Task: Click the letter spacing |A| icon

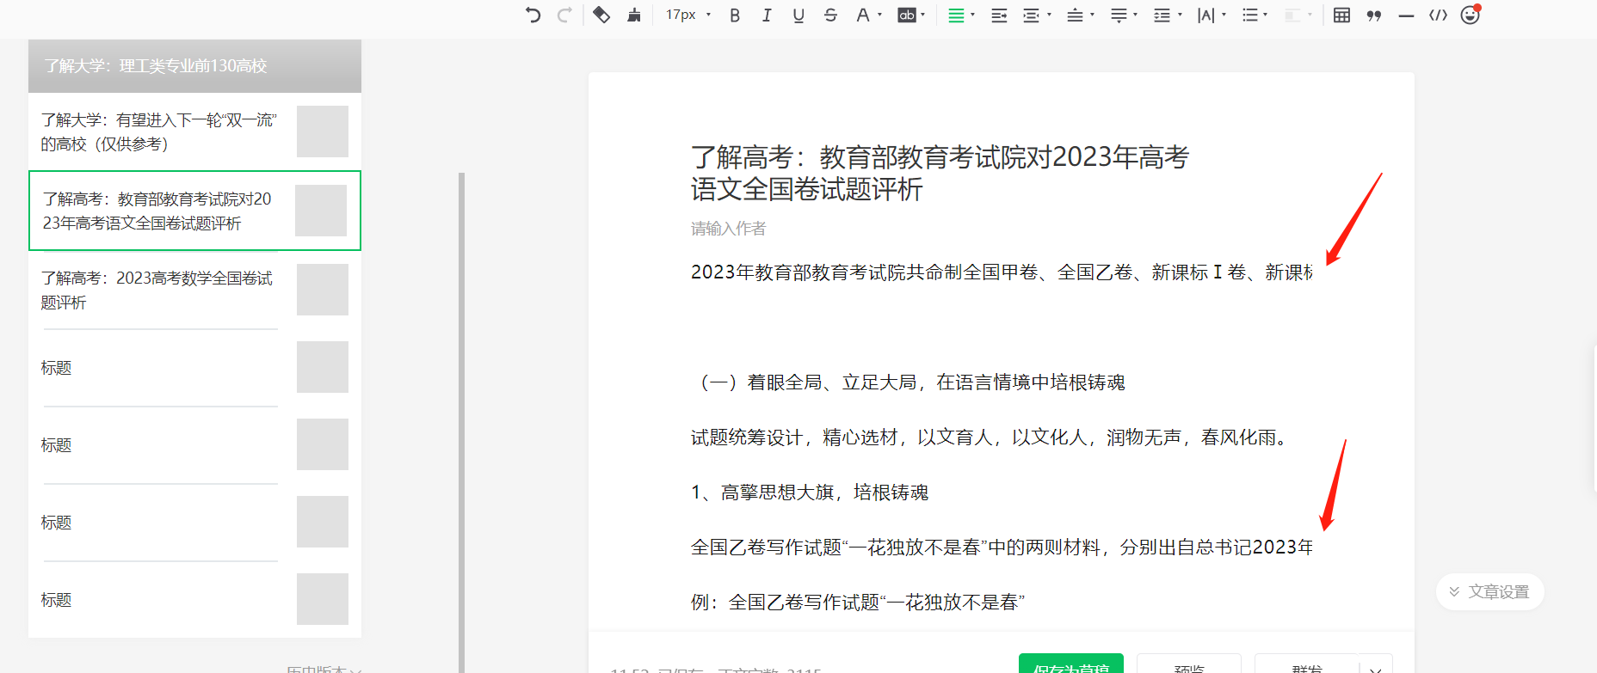Action: 1205,15
